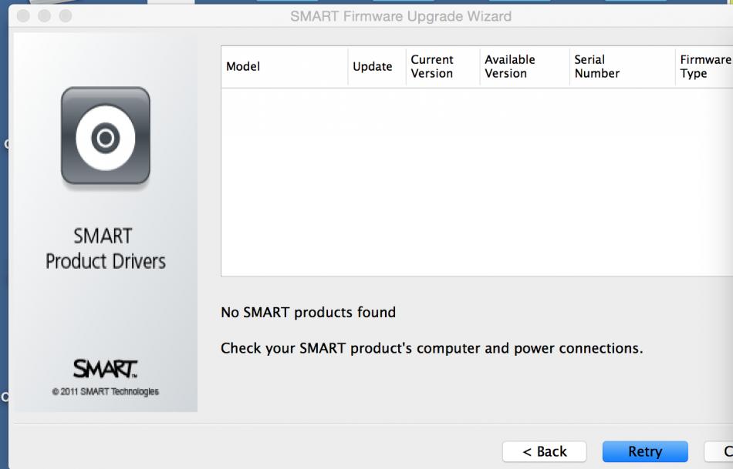Click the Update column header
Image resolution: width=733 pixels, height=469 pixels.
(x=377, y=67)
